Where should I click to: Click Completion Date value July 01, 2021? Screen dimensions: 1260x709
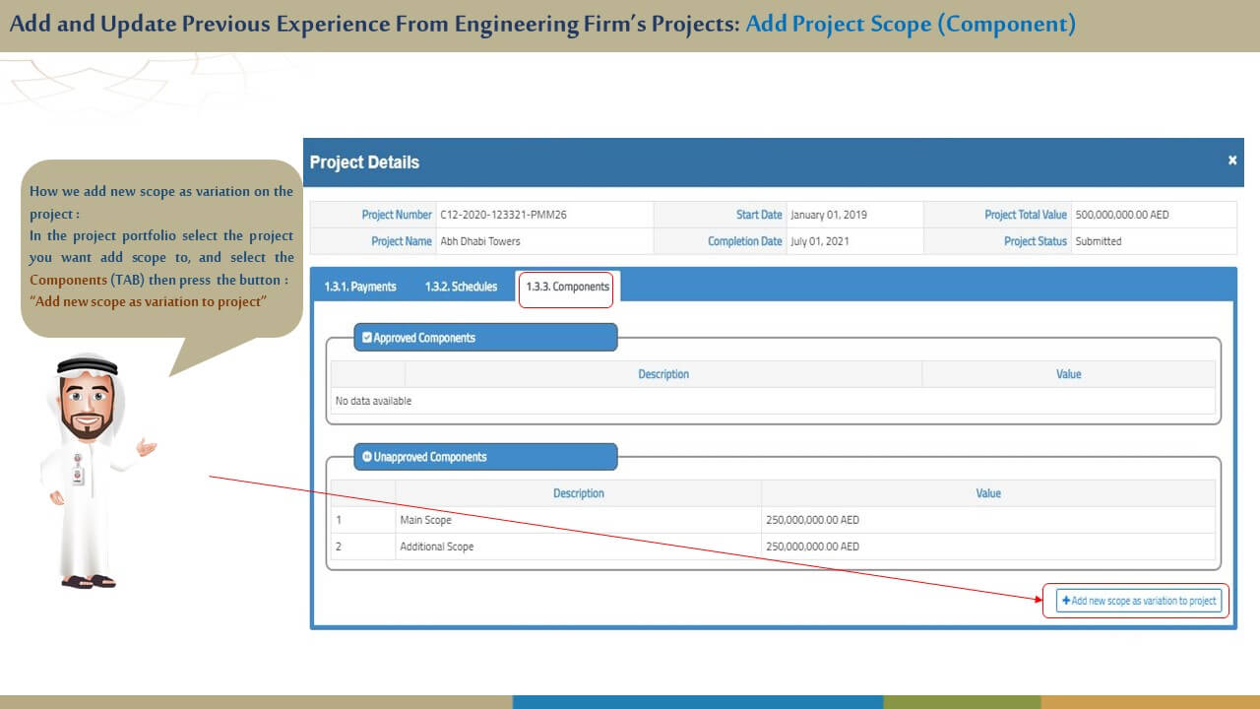819,241
